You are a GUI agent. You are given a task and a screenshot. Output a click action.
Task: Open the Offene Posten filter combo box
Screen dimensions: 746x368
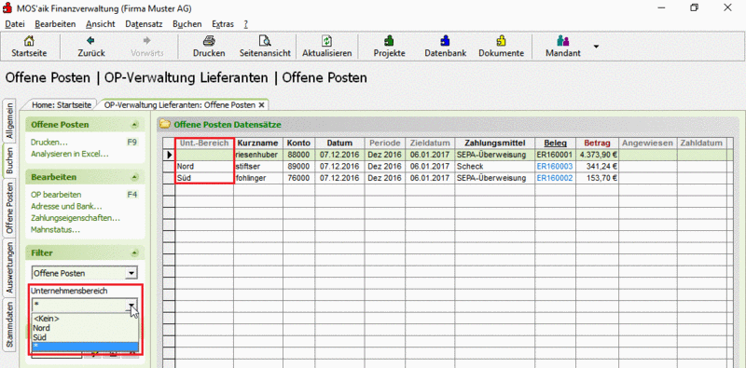pyautogui.click(x=85, y=273)
